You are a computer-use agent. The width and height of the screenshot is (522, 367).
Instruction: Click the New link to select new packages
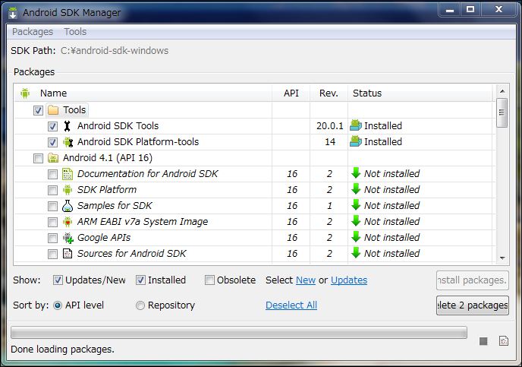tap(306, 280)
